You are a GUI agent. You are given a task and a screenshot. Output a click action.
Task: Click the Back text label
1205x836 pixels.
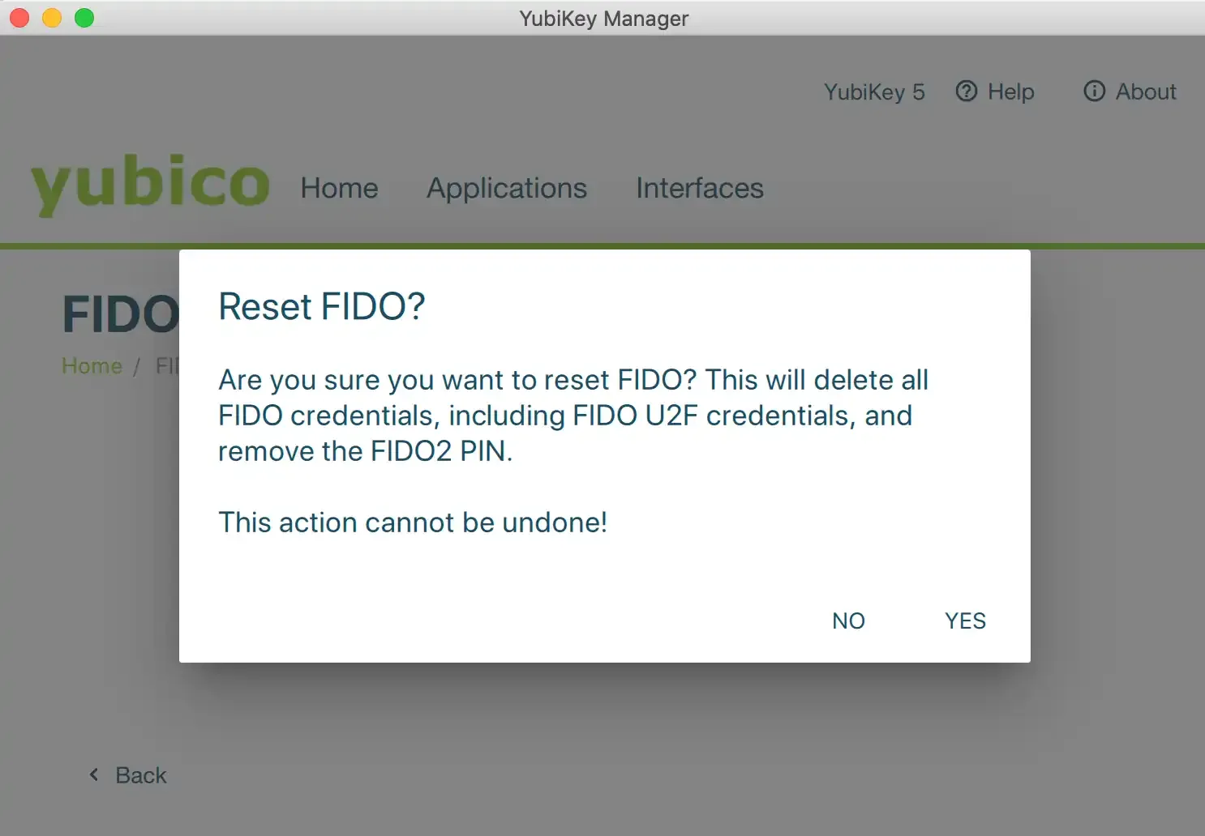141,775
